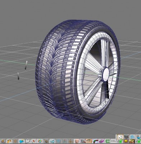Image resolution: width=141 pixels, height=144 pixels.
Task: Click the blue card with pencil icon
Action: (22, 141)
